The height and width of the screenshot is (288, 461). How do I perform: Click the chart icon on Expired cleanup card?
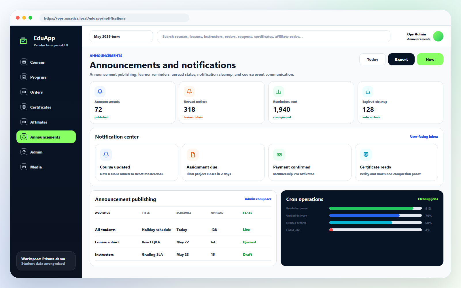[368, 92]
